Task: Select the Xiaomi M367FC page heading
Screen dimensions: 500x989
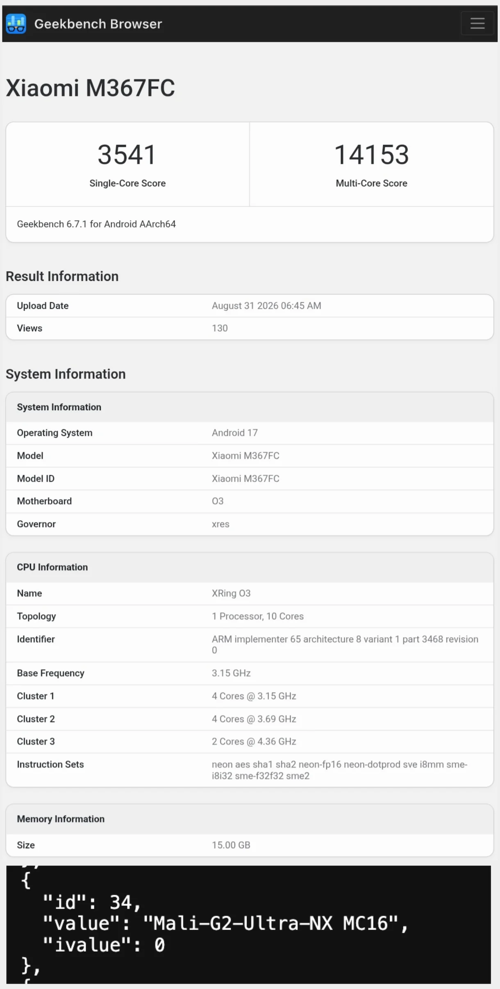Action: [x=90, y=88]
